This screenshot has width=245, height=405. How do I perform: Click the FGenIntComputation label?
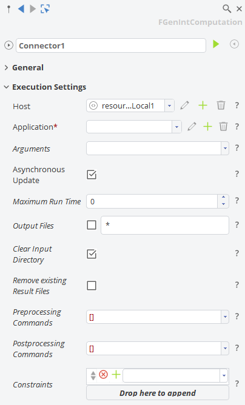(x=200, y=22)
